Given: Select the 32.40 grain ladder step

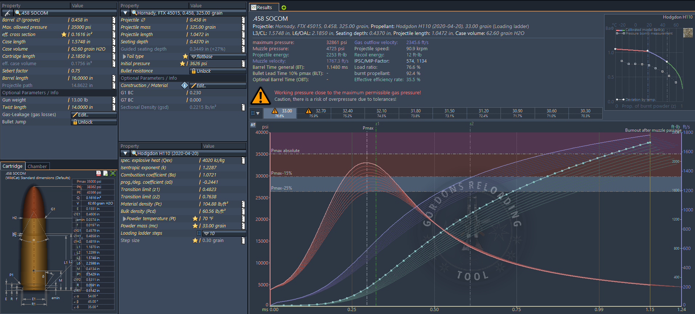Looking at the screenshot, I should [x=347, y=113].
